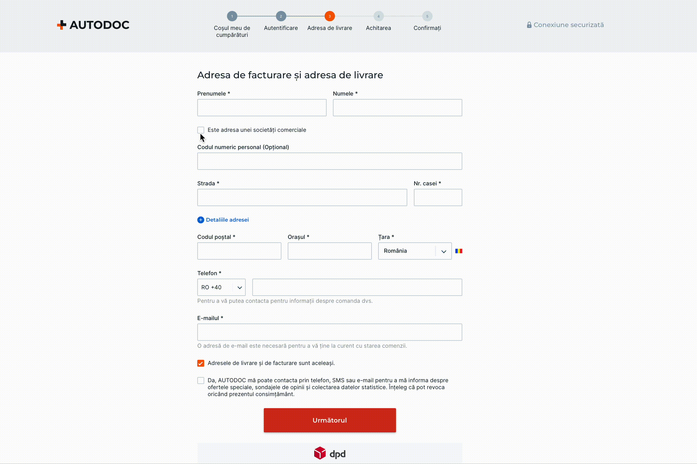Expand Detaliile adresei section
The width and height of the screenshot is (697, 464).
point(227,220)
